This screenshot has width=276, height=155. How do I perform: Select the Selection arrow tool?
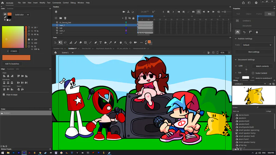click(55, 43)
